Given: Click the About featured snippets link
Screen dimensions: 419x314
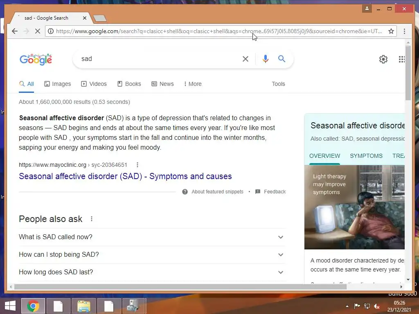Looking at the screenshot, I should pos(218,192).
